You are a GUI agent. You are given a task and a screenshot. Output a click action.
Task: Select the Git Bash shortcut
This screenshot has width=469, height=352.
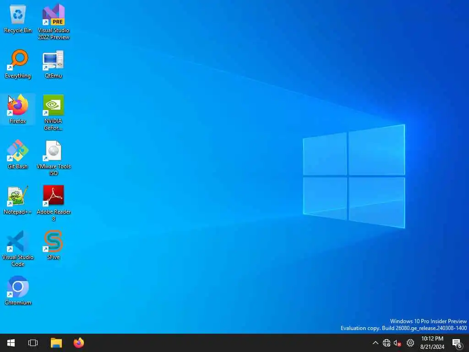pyautogui.click(x=18, y=154)
